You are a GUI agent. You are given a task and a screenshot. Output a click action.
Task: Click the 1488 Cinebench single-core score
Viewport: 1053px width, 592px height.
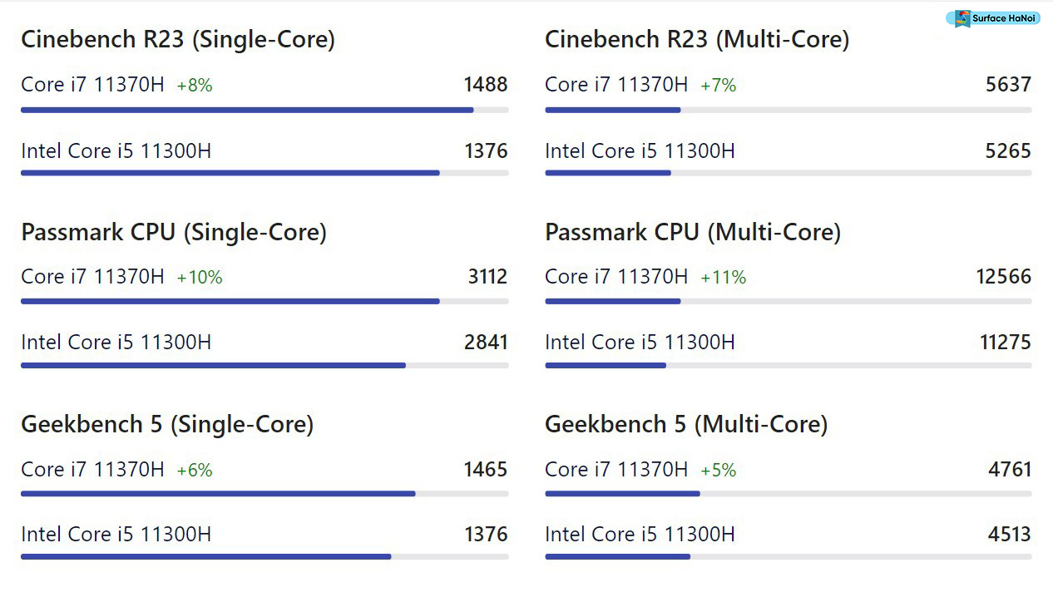(486, 85)
